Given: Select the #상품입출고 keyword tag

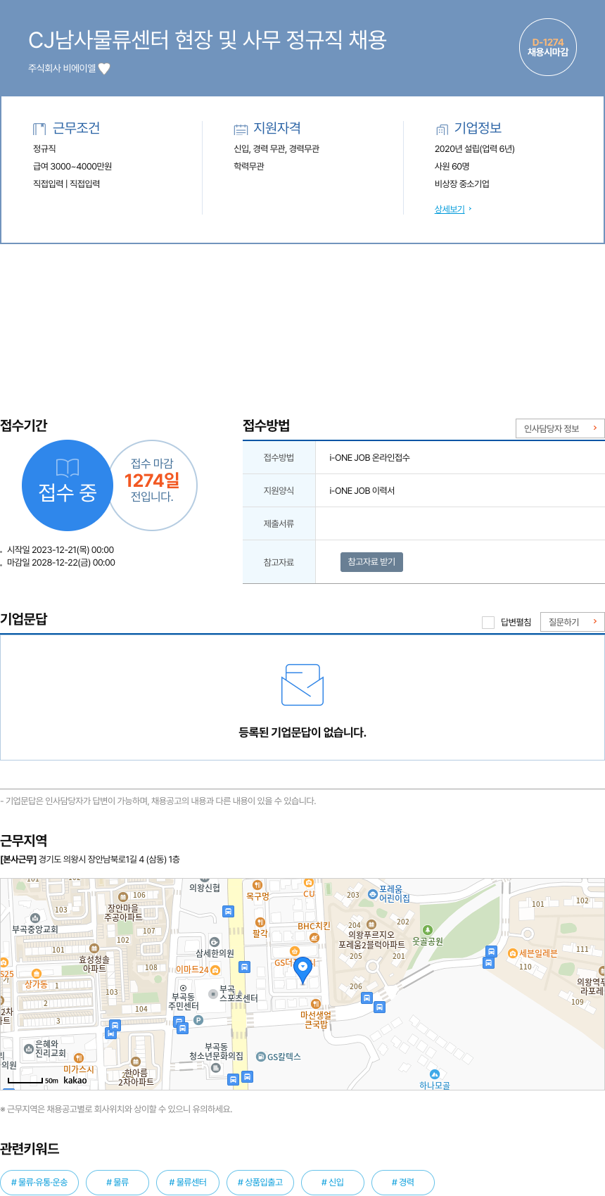Looking at the screenshot, I should click(x=260, y=1182).
